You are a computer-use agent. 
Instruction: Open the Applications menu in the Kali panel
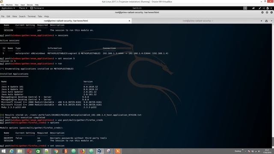click(8, 8)
